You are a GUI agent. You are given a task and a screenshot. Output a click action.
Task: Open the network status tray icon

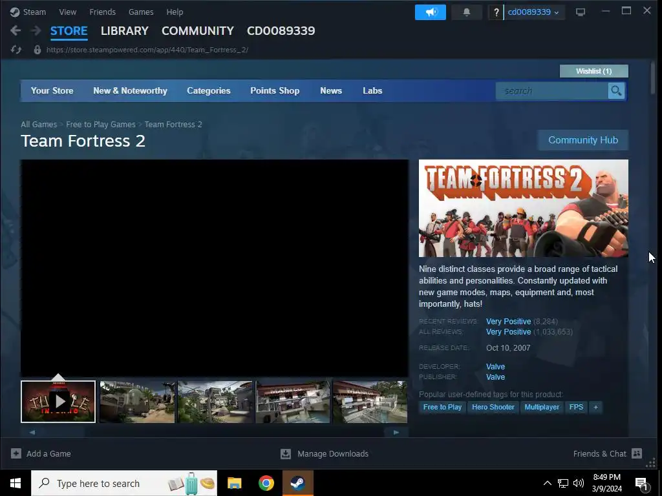(563, 483)
